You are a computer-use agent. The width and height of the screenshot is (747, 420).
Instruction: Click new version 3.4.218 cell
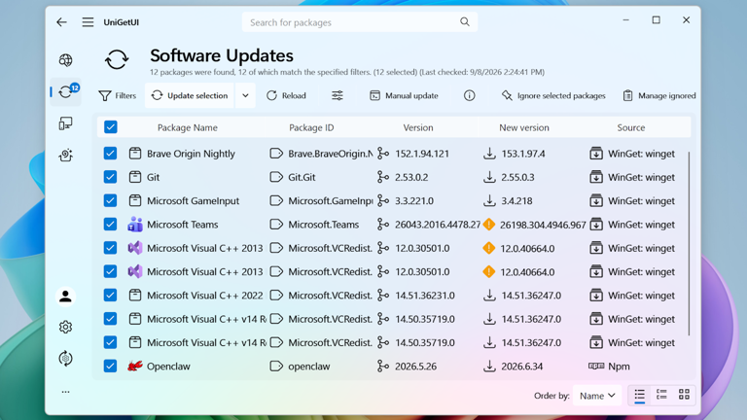click(x=516, y=200)
